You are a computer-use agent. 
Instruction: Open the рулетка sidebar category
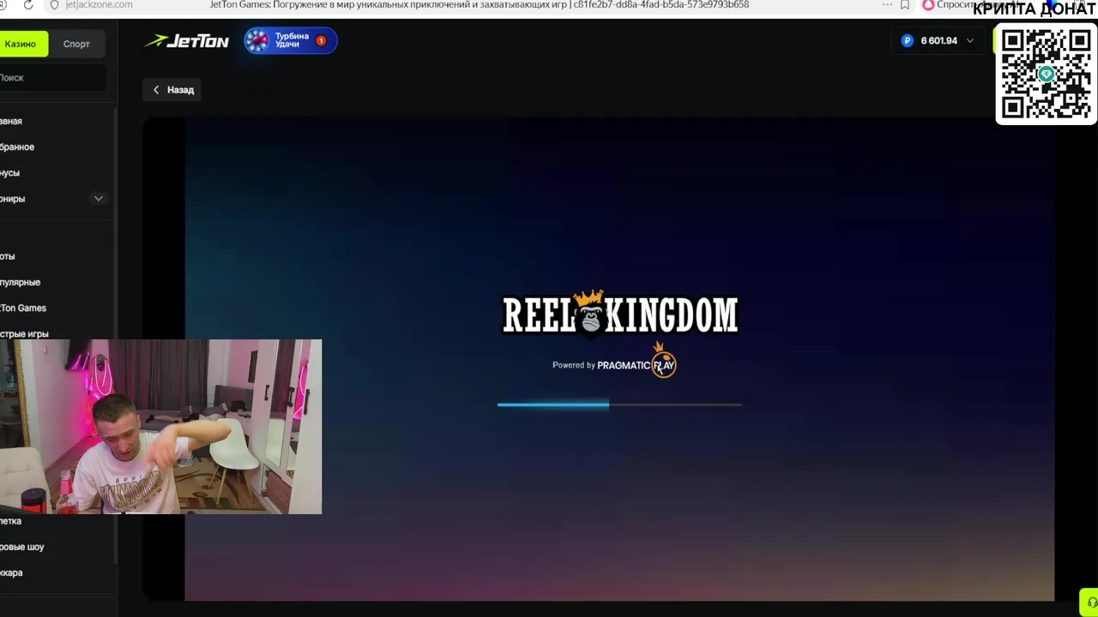[11, 521]
